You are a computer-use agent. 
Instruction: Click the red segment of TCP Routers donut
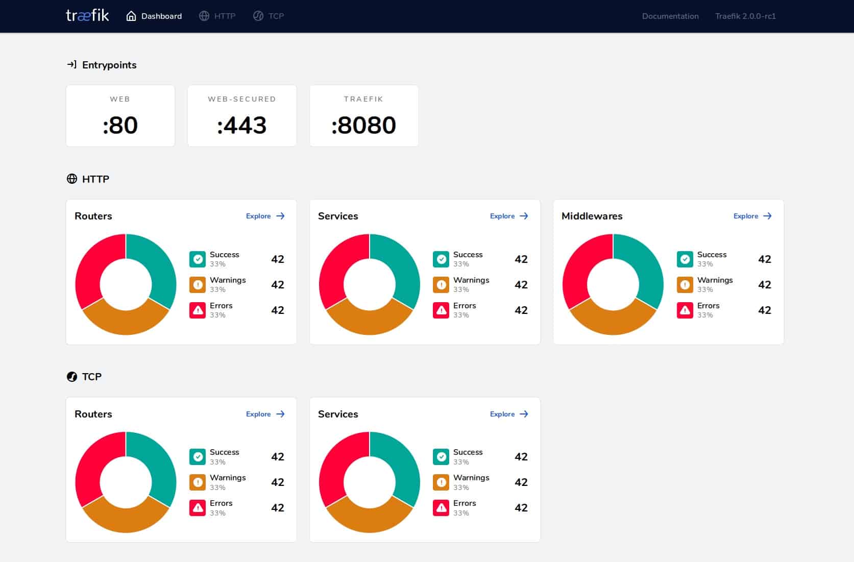coord(94,463)
